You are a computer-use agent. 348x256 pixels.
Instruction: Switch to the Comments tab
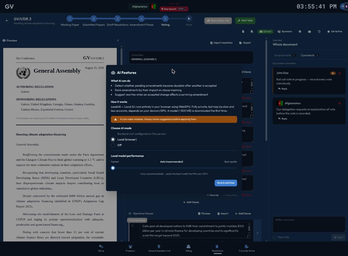[x=310, y=55]
